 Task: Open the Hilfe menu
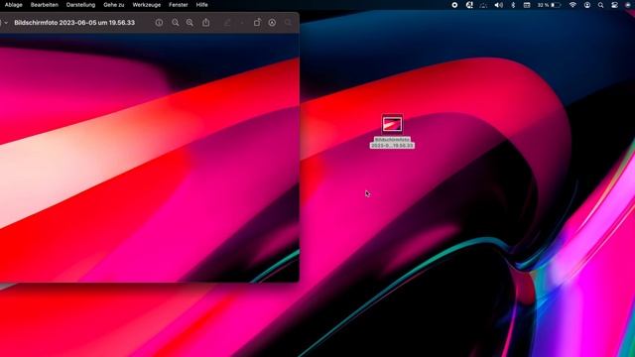201,5
